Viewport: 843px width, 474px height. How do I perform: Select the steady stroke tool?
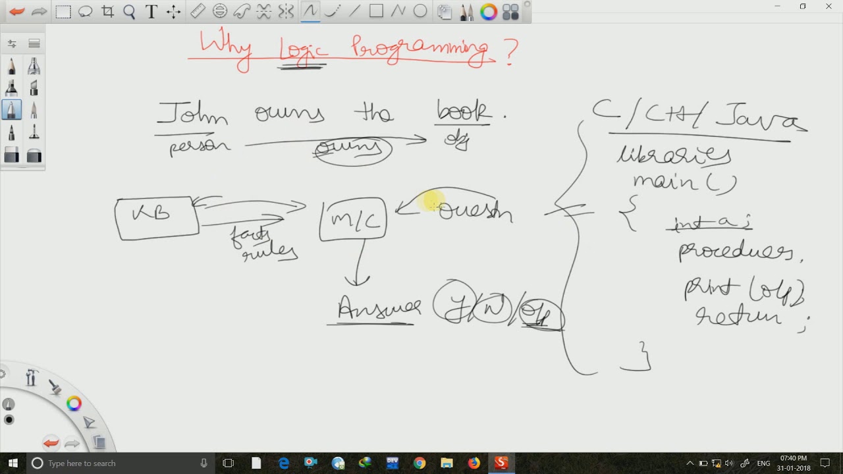(x=310, y=11)
